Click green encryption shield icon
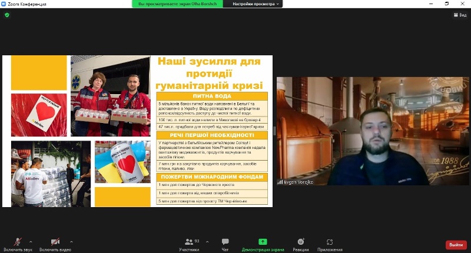 pos(7,15)
